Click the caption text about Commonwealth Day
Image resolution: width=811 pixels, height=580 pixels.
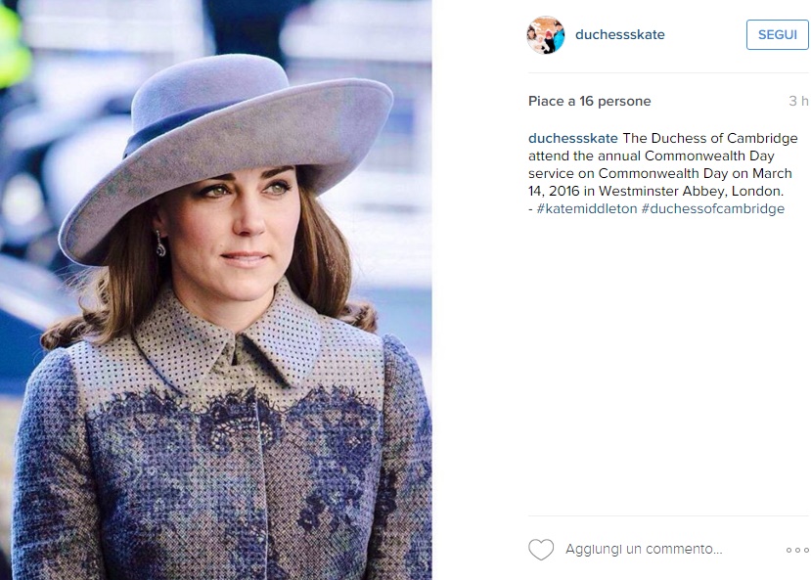(x=663, y=173)
